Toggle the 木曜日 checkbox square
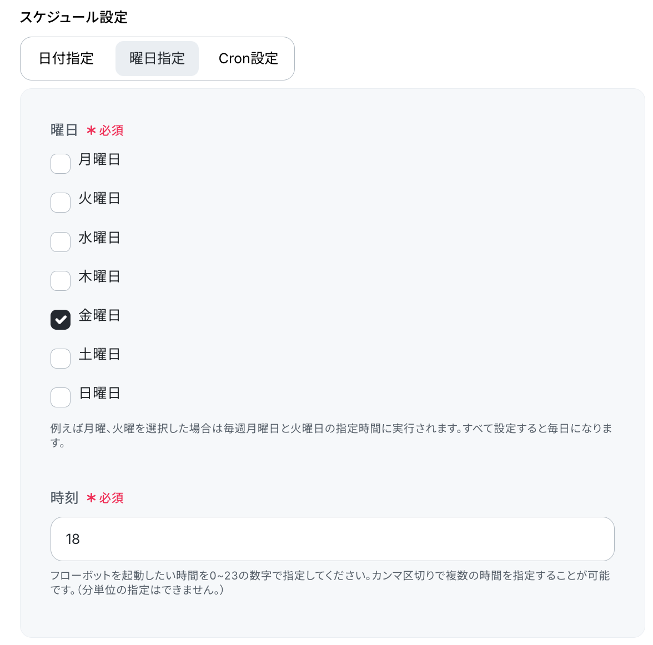This screenshot has height=645, width=653. pyautogui.click(x=61, y=281)
